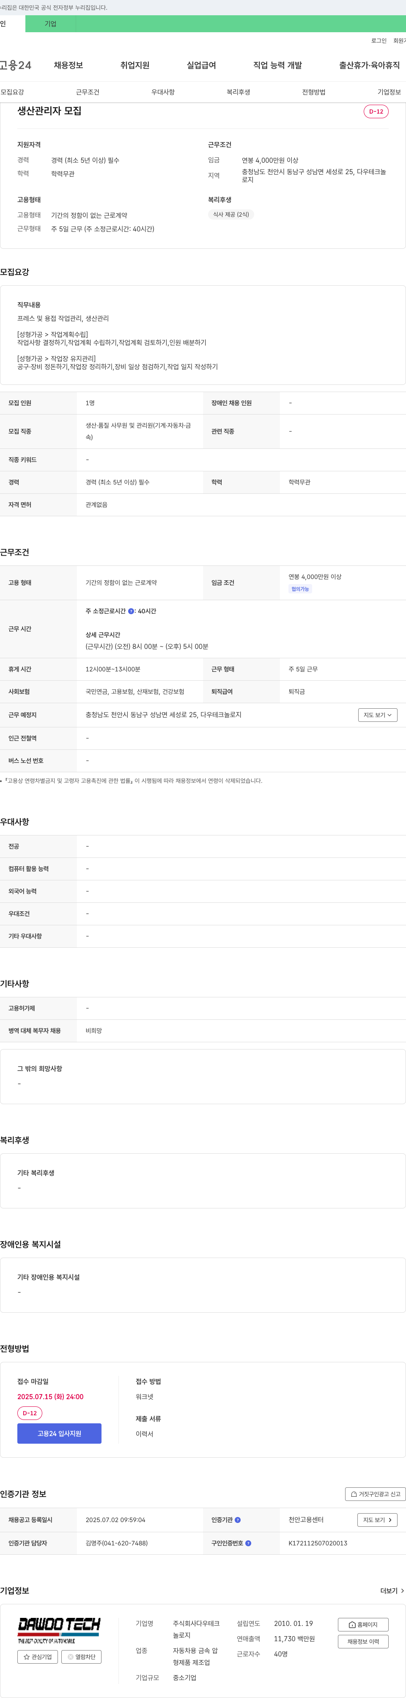The image size is (406, 1698).
Task: Click the D-12 badge under 접수 마감일
Action: point(30,1413)
